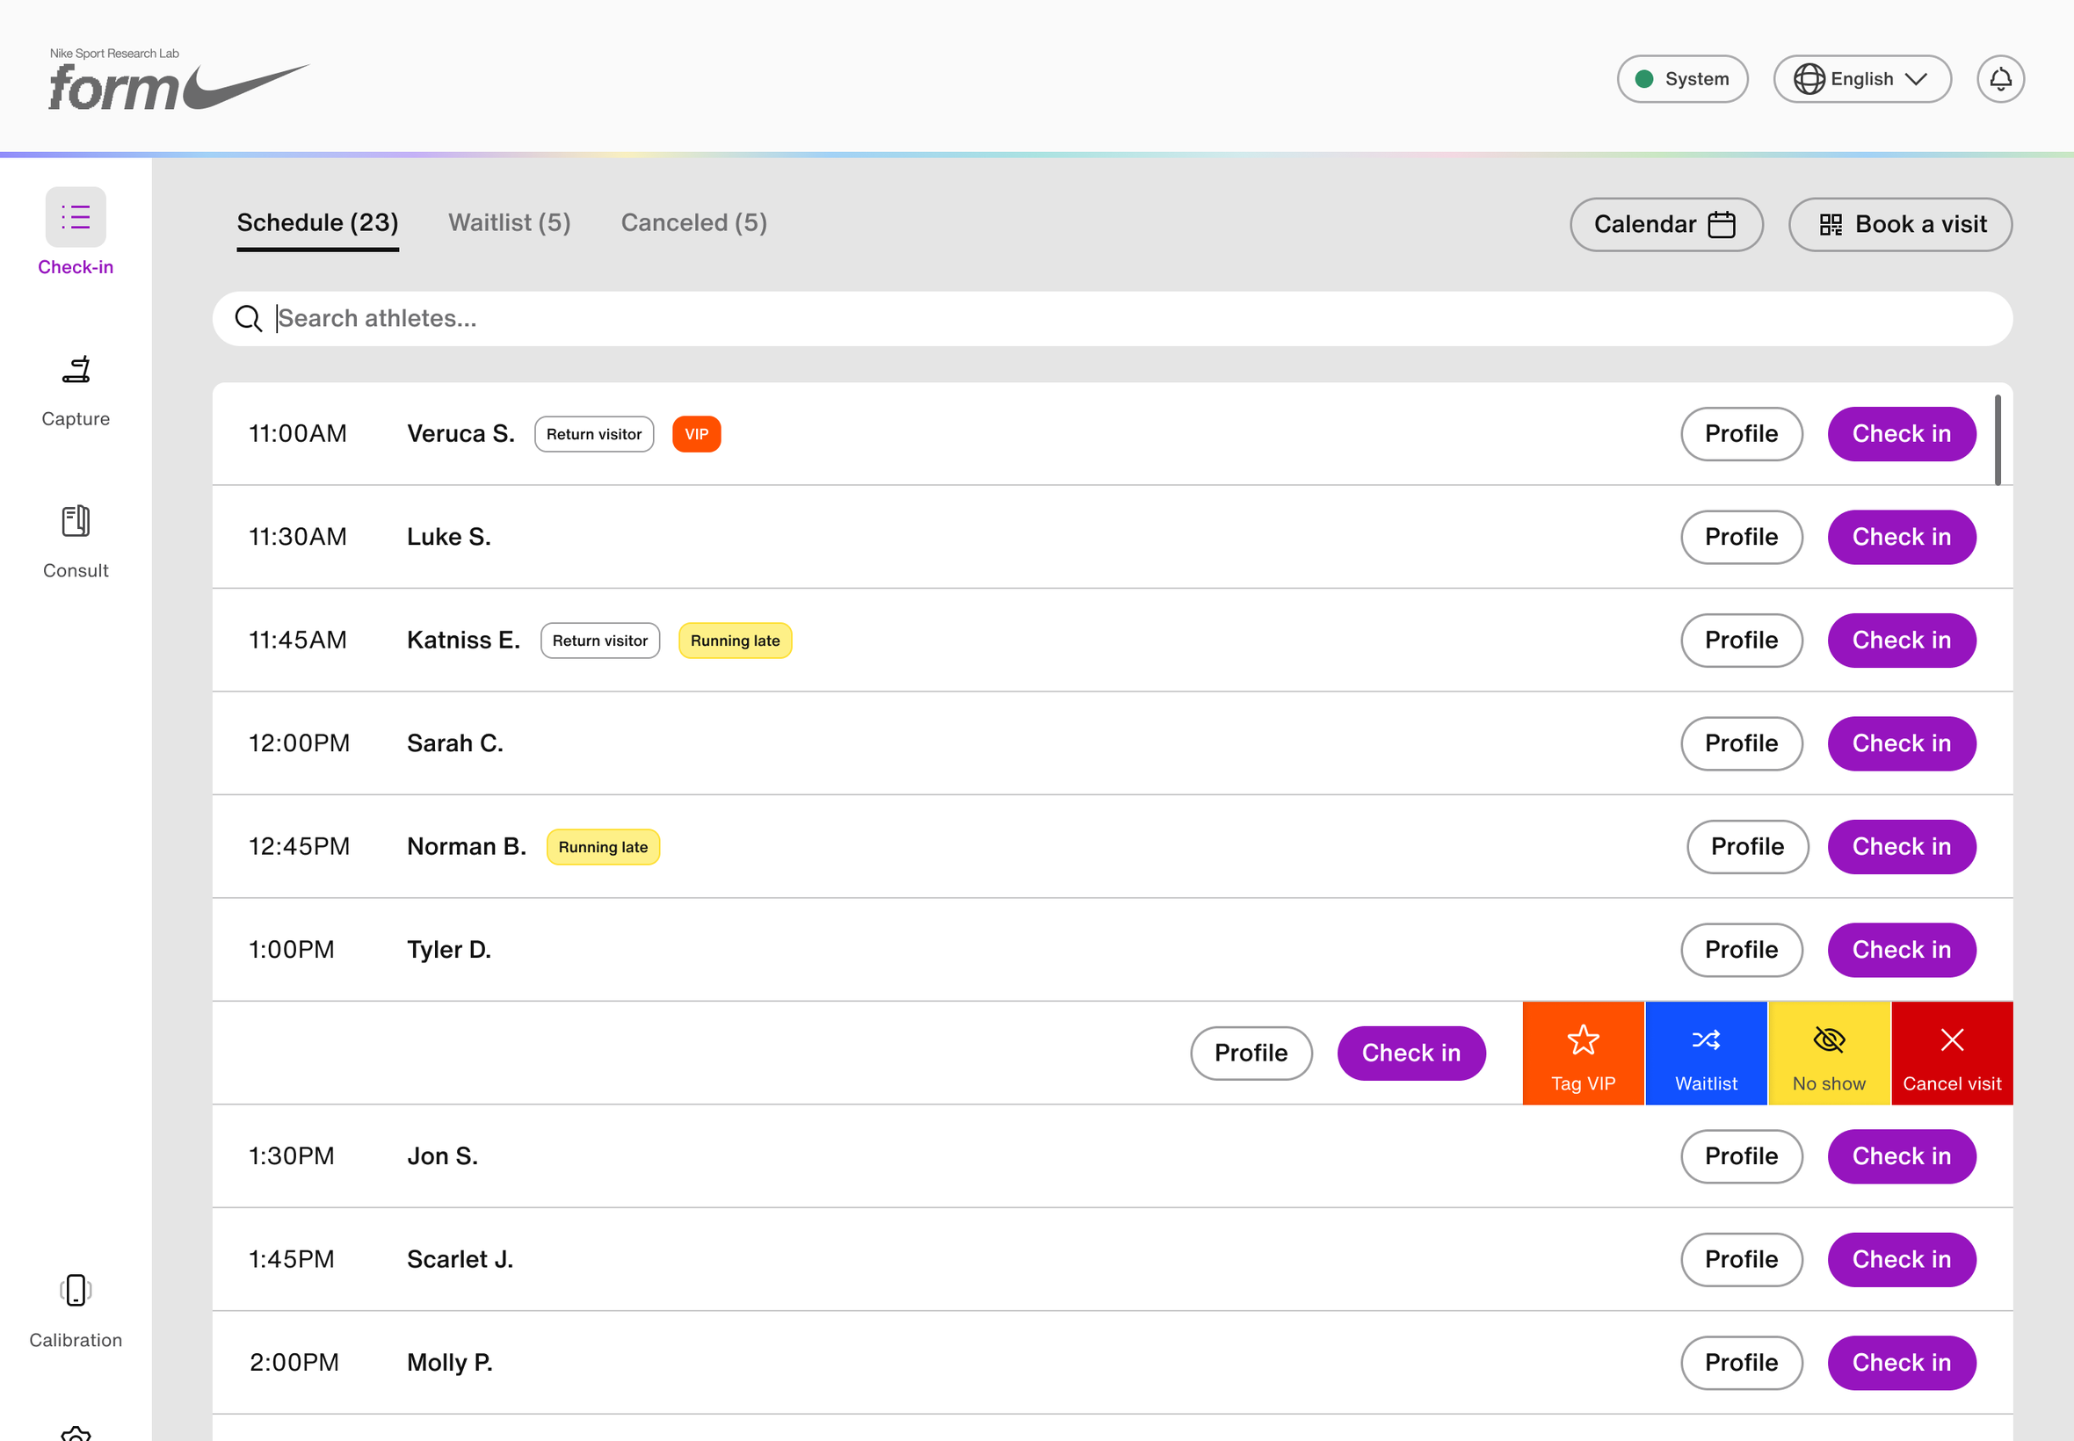Open Profile on the swiped row
Viewport: 2074px width, 1441px height.
[1251, 1053]
